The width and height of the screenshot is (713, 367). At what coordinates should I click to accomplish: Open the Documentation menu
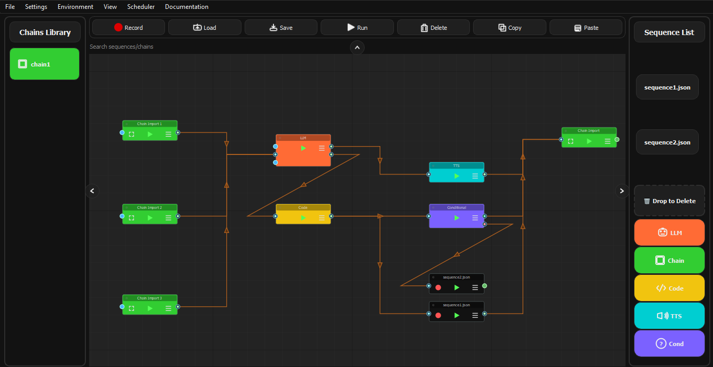pos(187,7)
